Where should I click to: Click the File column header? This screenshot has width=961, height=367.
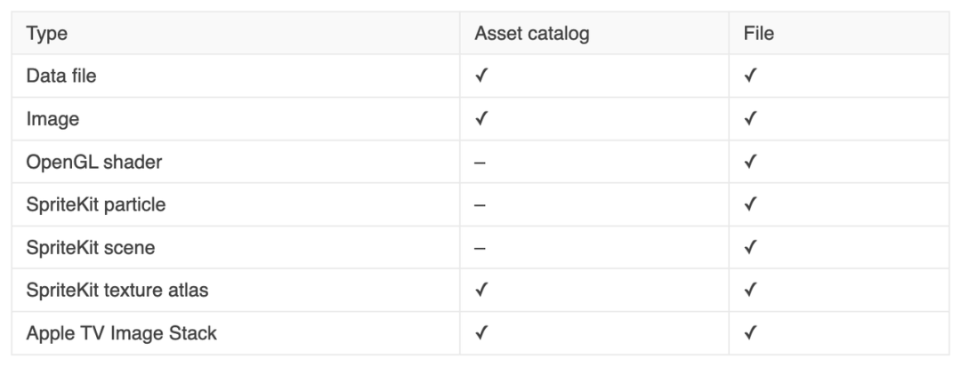coord(758,34)
